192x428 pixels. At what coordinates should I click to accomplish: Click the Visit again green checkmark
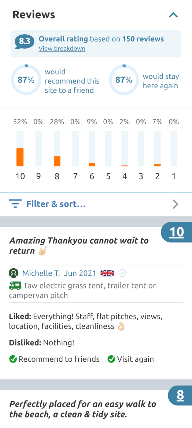(111, 359)
